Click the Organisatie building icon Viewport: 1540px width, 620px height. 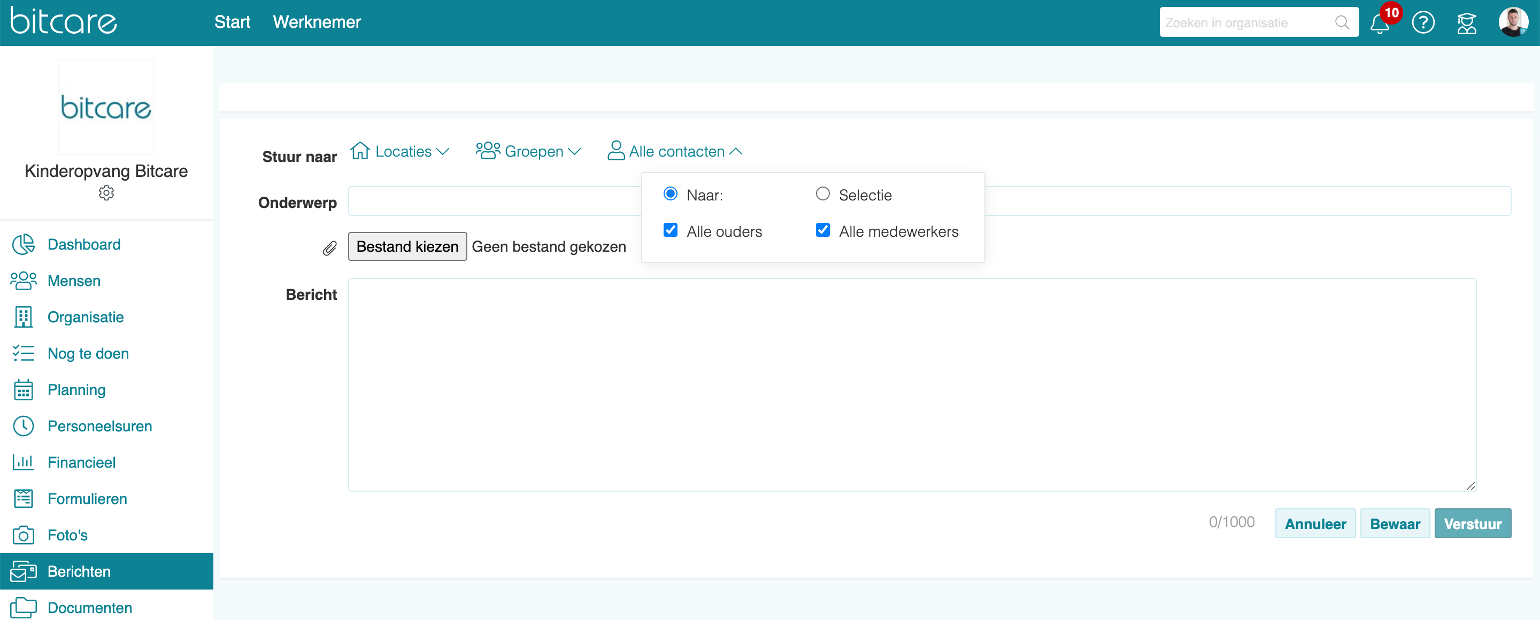(24, 317)
